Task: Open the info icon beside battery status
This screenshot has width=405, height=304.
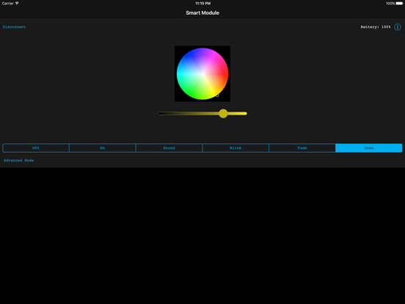Action: [x=397, y=27]
